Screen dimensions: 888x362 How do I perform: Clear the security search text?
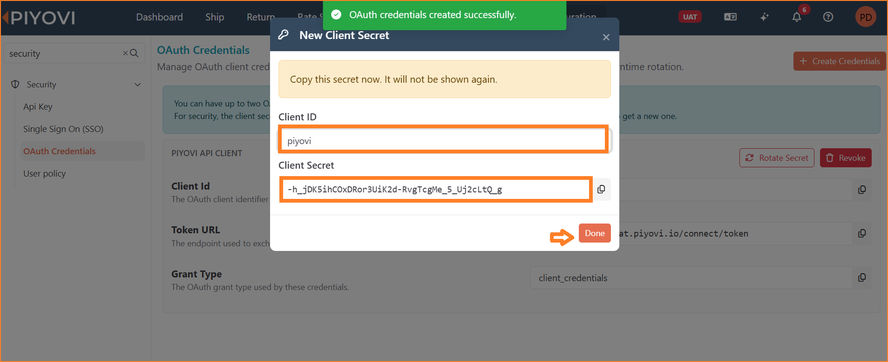[x=125, y=53]
